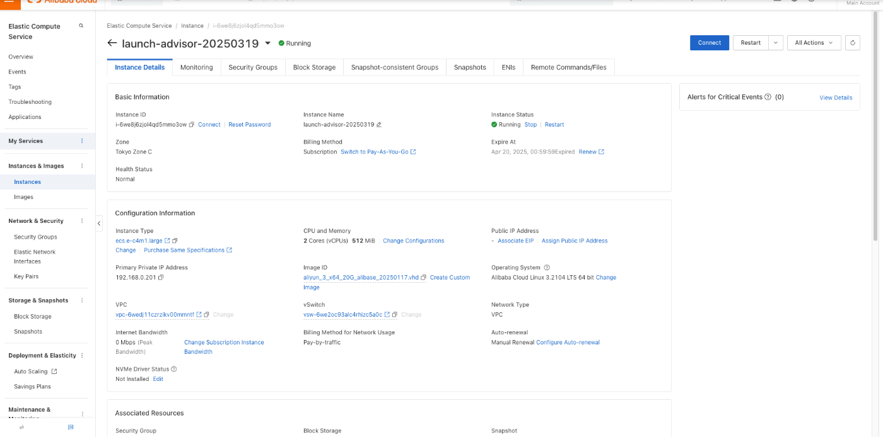The image size is (883, 437).
Task: Click the blue Connect button
Action: [710, 43]
